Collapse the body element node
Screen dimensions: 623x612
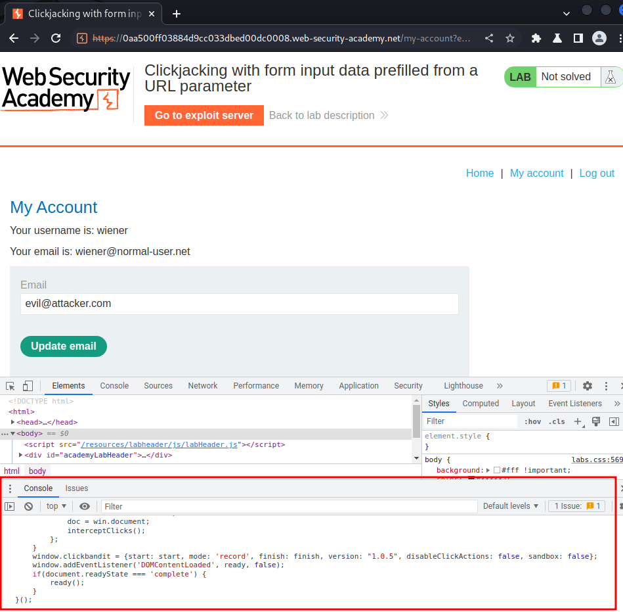pyautogui.click(x=12, y=433)
